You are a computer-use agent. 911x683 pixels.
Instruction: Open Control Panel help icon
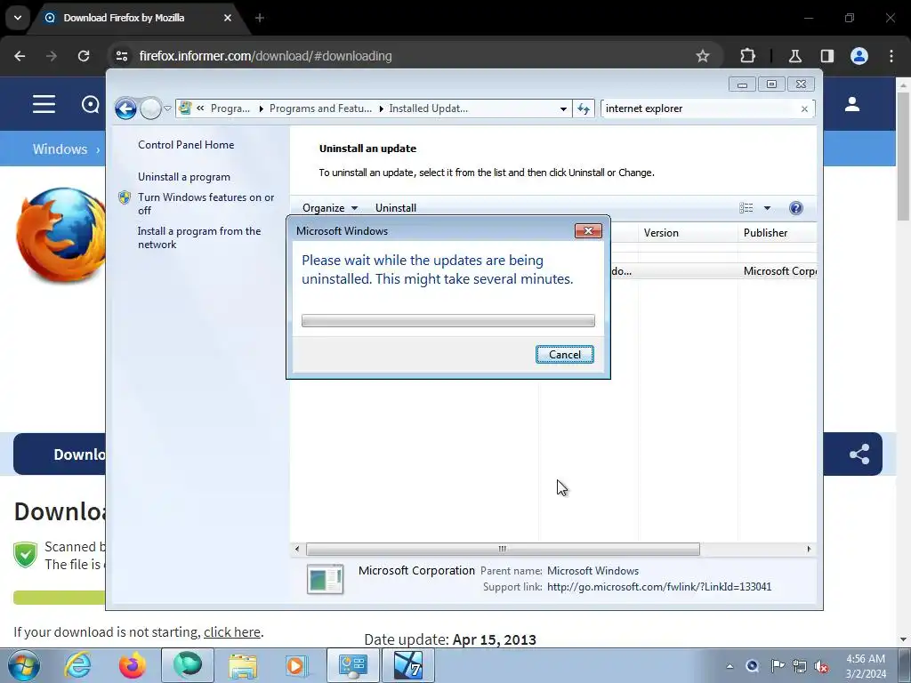point(796,208)
